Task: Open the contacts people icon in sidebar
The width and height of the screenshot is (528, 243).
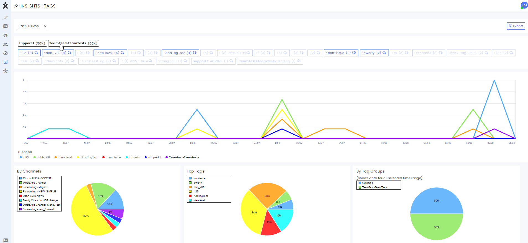Action: point(5,44)
